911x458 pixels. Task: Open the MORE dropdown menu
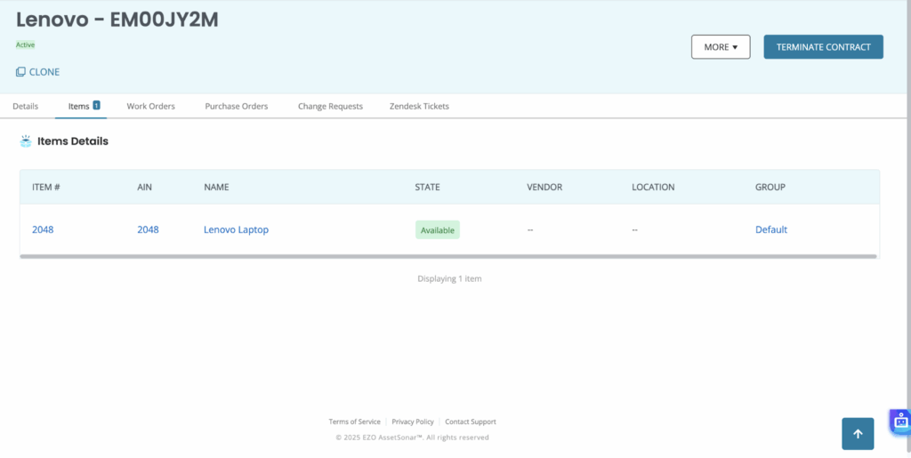721,47
